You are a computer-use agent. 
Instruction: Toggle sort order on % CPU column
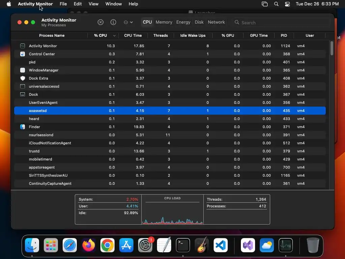[x=103, y=35]
